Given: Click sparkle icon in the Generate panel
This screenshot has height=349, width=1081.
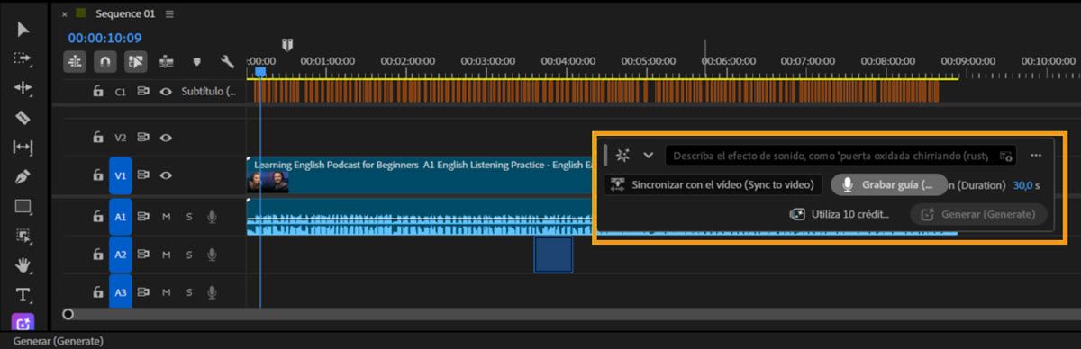Looking at the screenshot, I should point(622,155).
